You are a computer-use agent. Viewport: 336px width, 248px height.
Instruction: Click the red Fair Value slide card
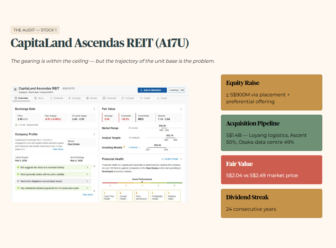click(272, 170)
